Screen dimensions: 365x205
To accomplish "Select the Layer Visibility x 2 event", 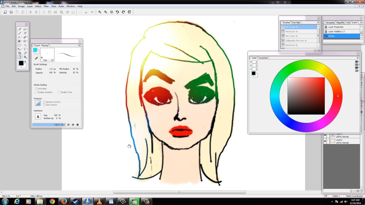I will 342,31.
